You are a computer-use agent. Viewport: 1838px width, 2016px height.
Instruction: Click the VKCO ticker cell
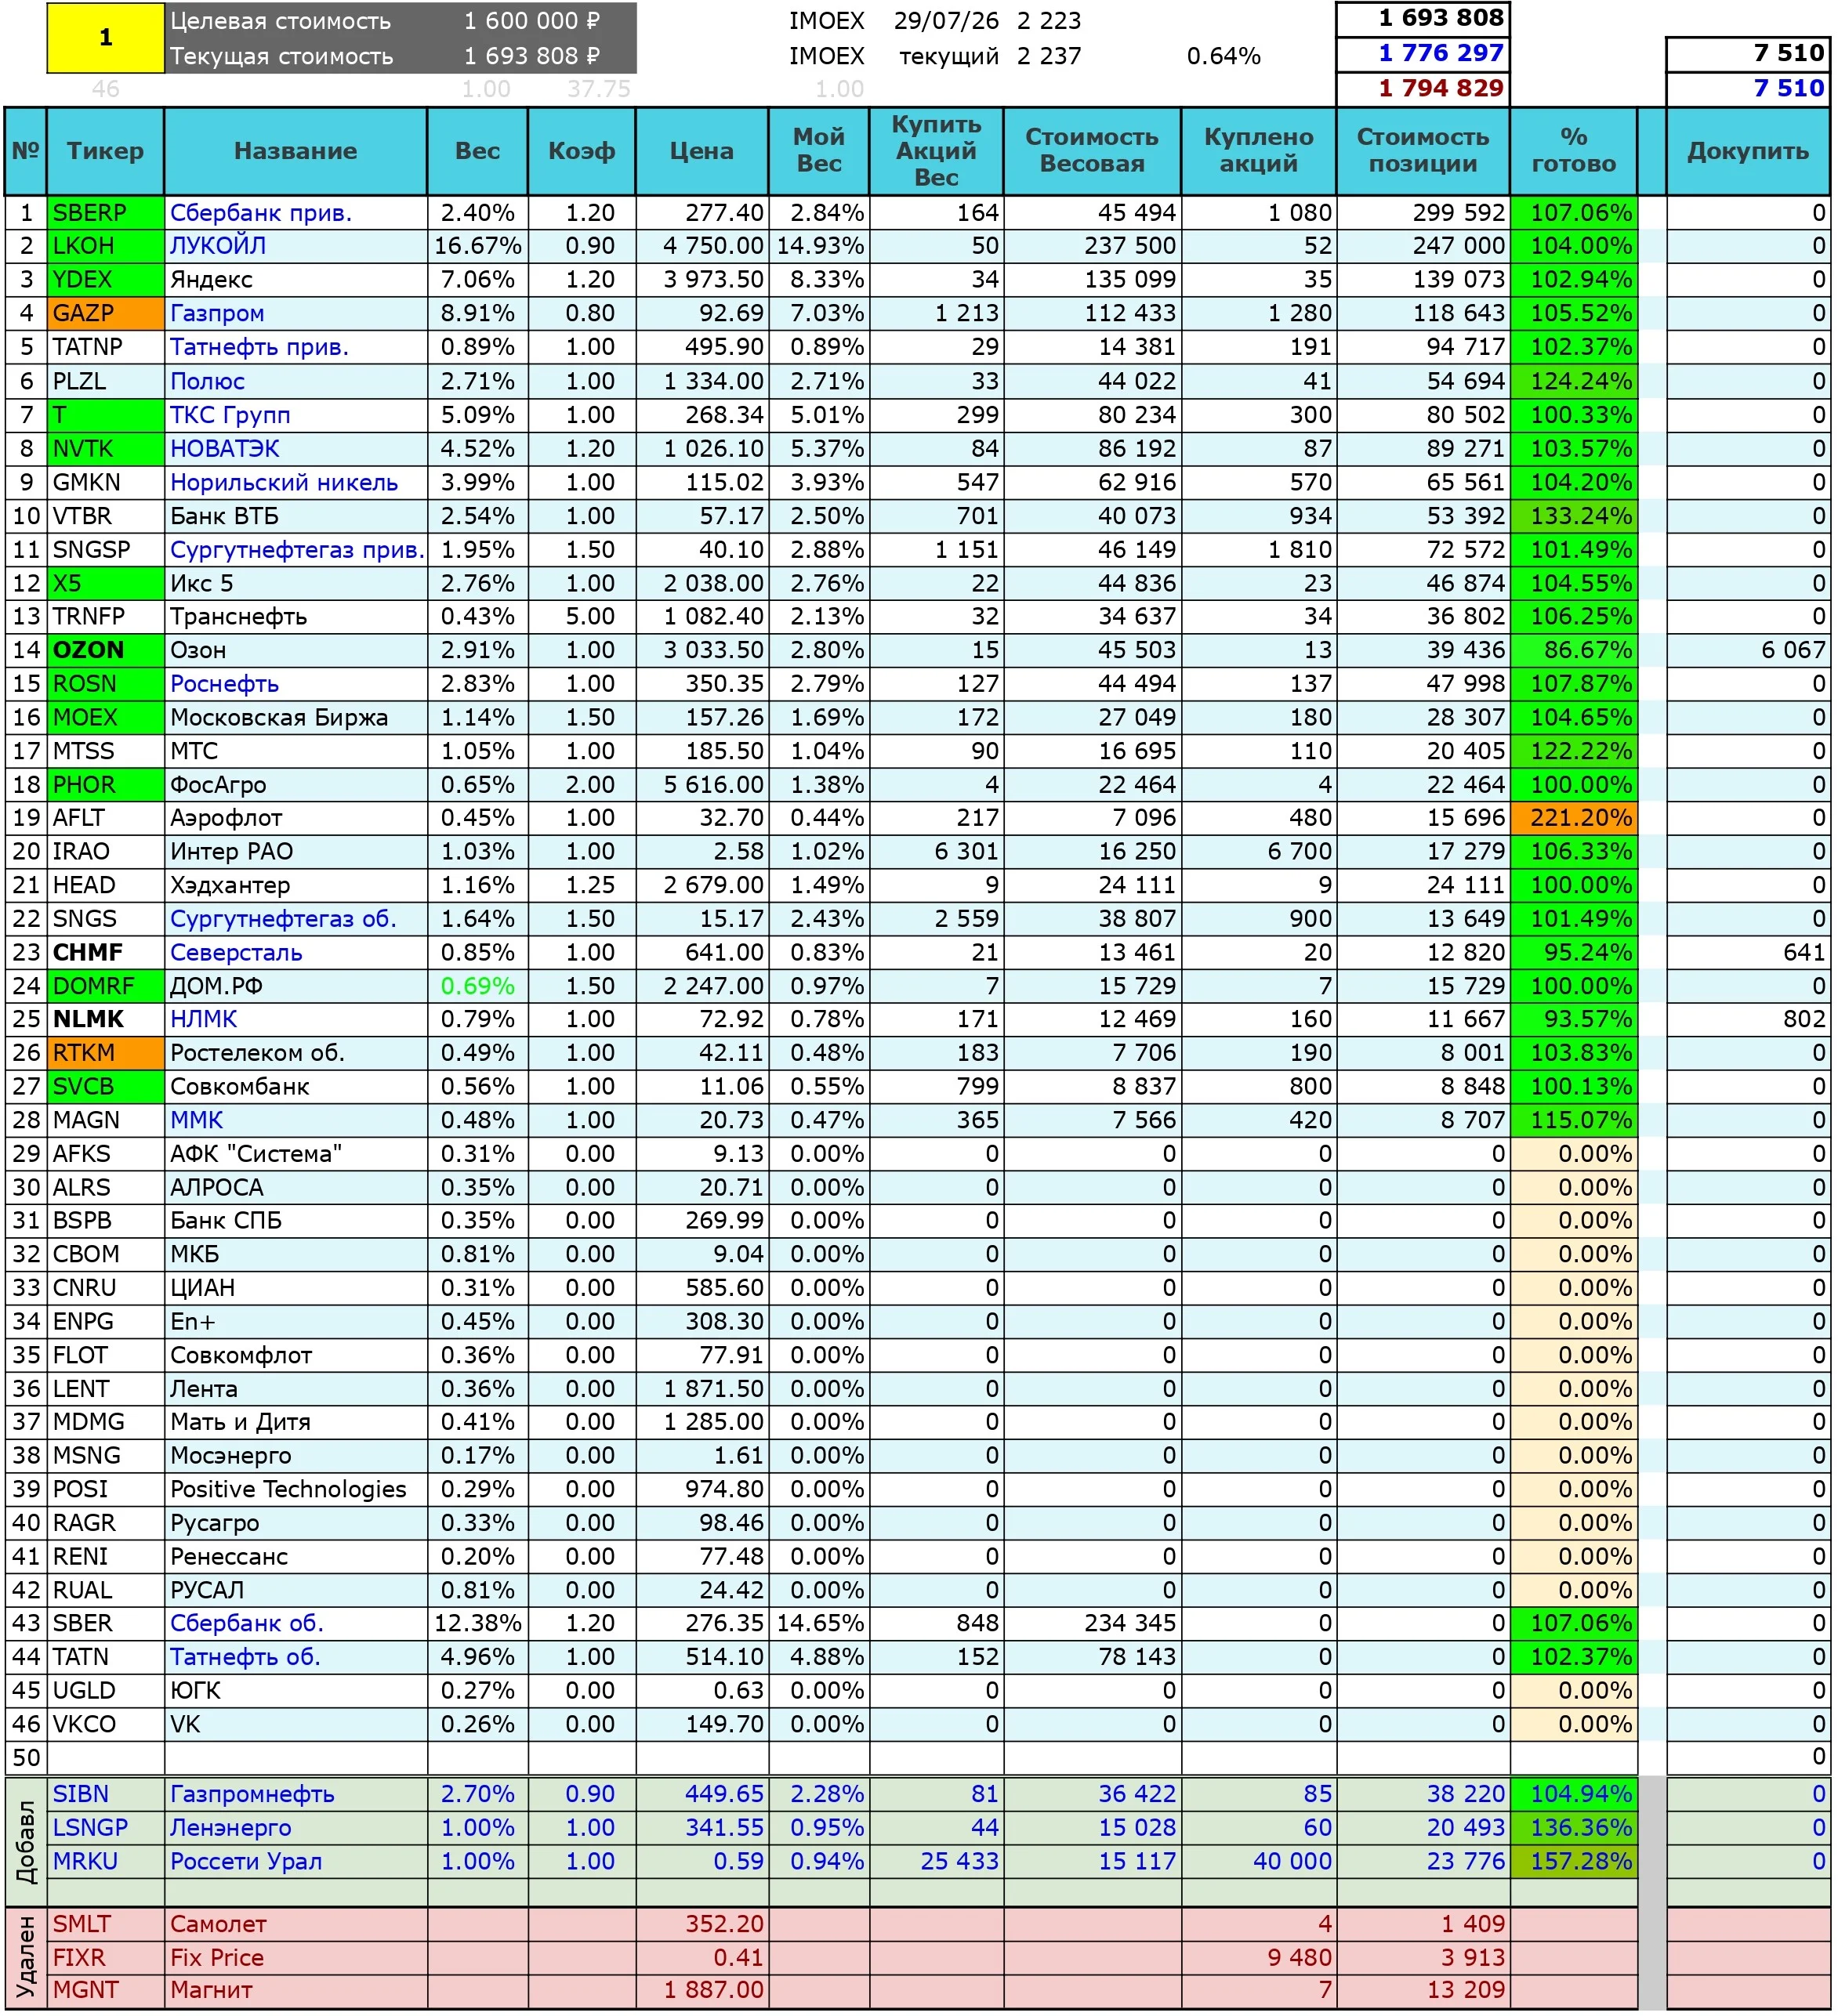coord(105,1725)
